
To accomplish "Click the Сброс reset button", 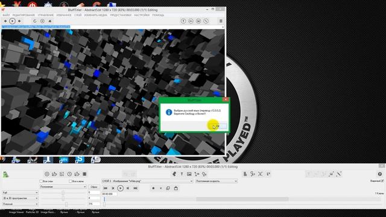I will [x=94, y=187].
